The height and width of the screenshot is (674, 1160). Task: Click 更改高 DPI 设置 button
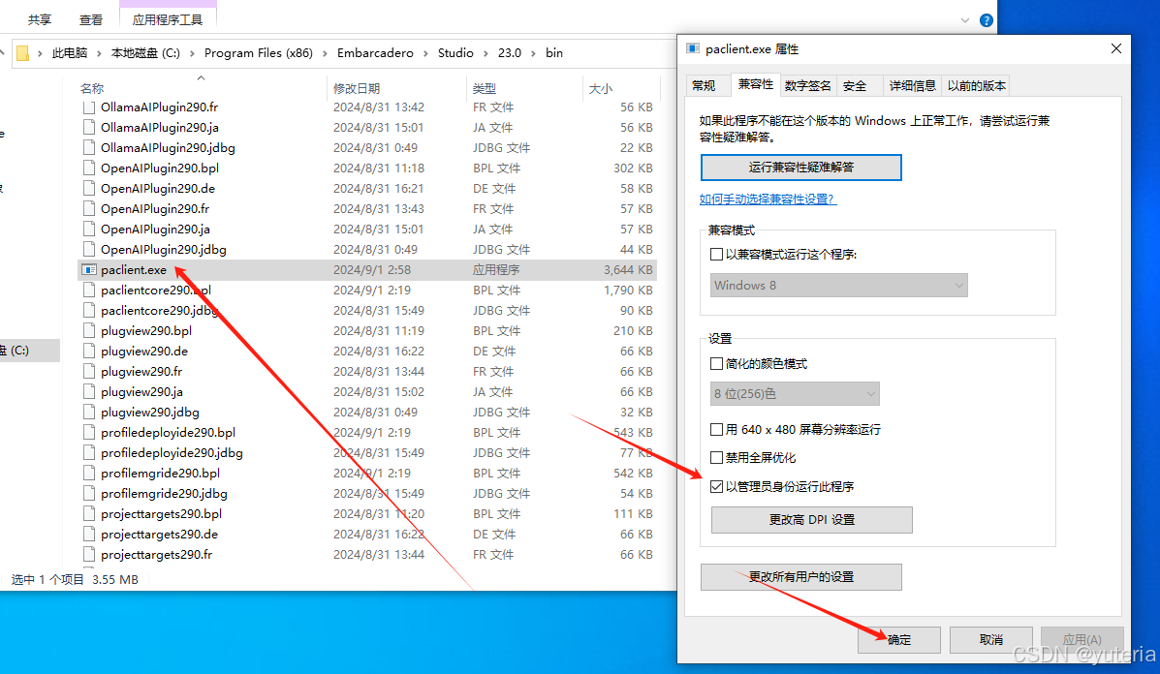click(811, 519)
